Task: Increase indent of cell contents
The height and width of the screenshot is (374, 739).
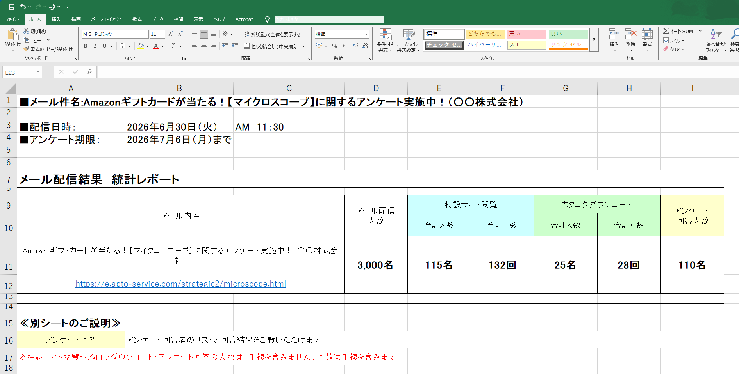Action: pyautogui.click(x=235, y=46)
